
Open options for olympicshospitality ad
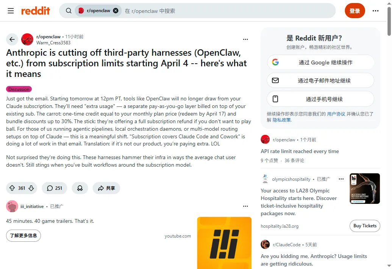click(341, 179)
